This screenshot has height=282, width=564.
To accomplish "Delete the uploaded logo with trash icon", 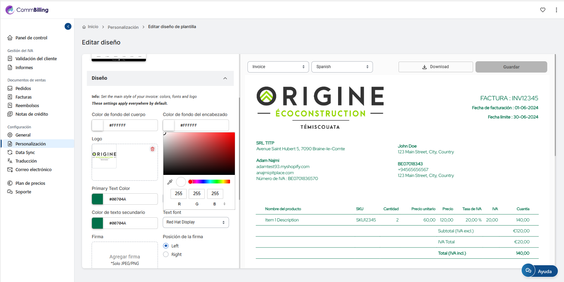I will coord(152,149).
